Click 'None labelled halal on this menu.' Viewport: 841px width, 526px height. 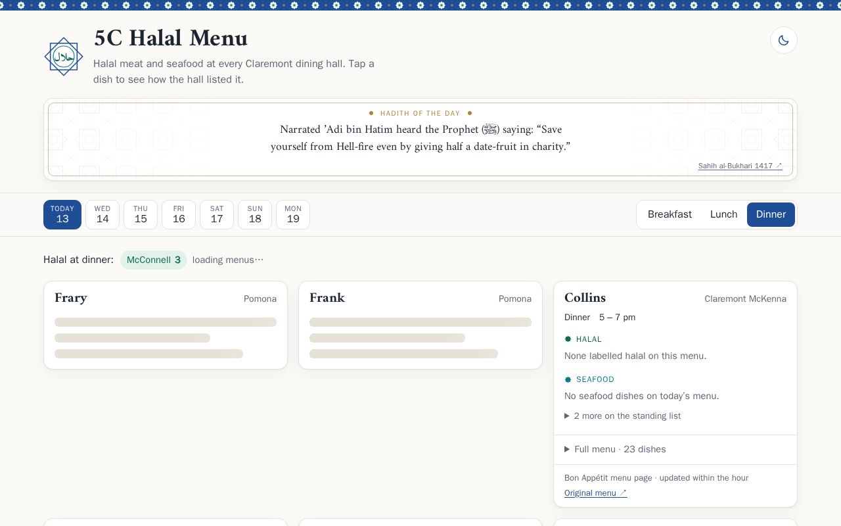(635, 356)
